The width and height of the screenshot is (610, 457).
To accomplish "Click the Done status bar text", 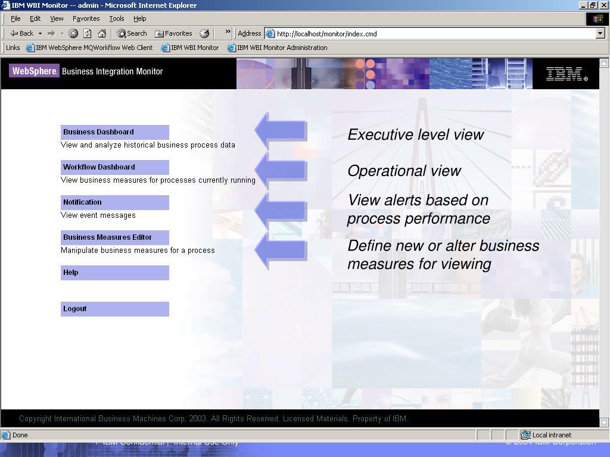I will [x=20, y=435].
